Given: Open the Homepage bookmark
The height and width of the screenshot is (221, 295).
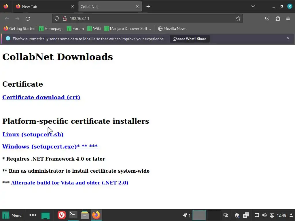Looking at the screenshot, I should 51,28.
